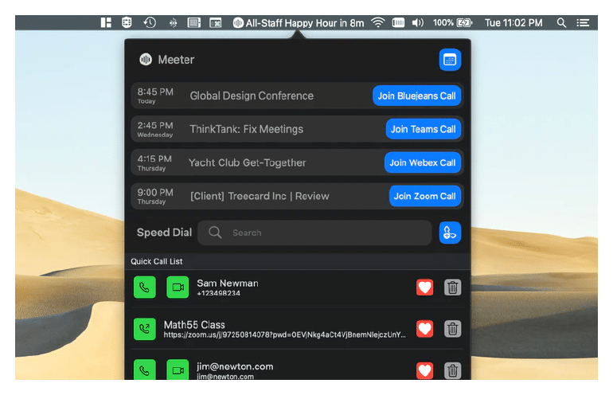The image size is (613, 395).
Task: Click the Math55 Class zoom URL text
Action: pyautogui.click(x=285, y=334)
